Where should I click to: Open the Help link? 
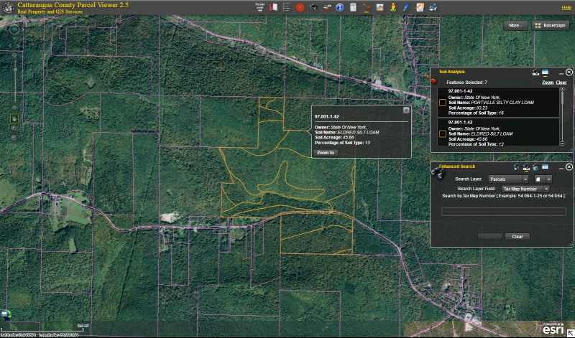pyautogui.click(x=566, y=7)
